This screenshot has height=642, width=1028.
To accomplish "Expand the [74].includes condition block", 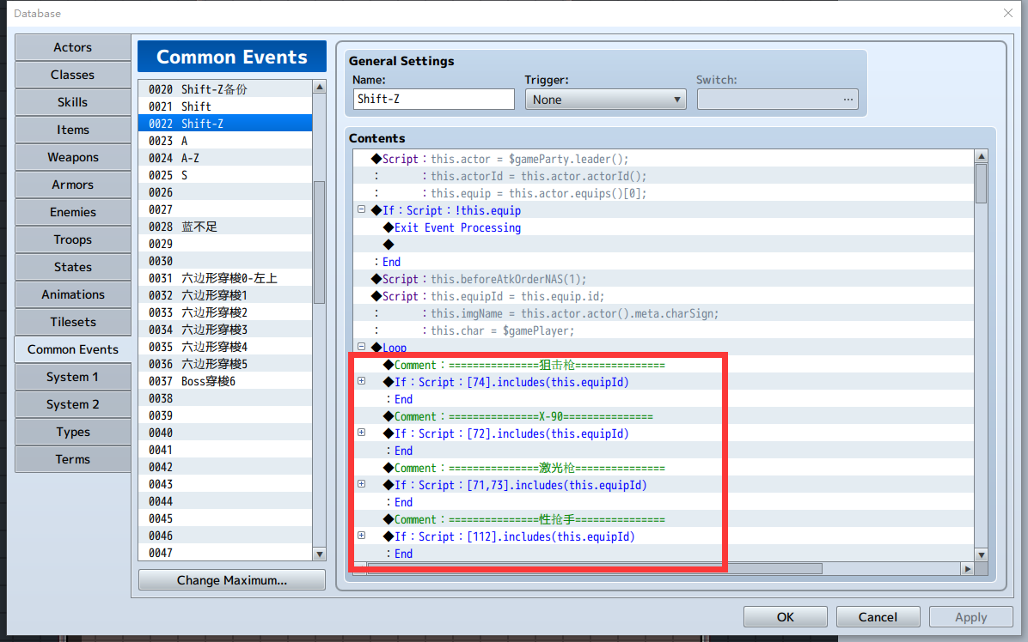I will [361, 381].
